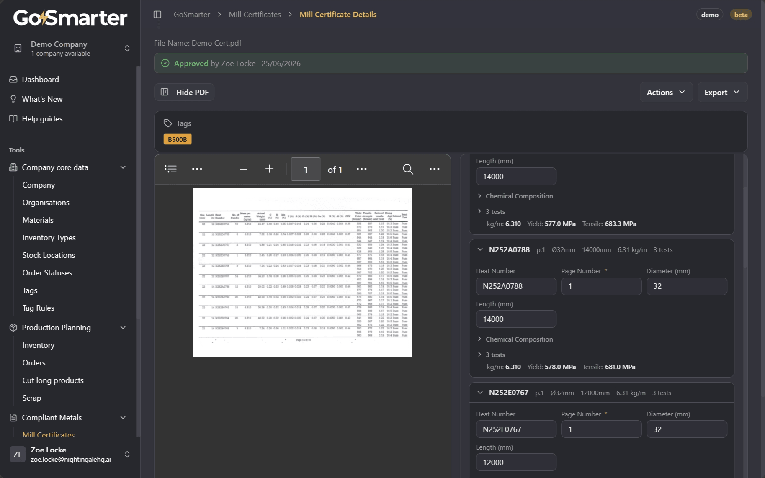
Task: Go to GoSmarter breadcrumb
Action: pyautogui.click(x=192, y=15)
